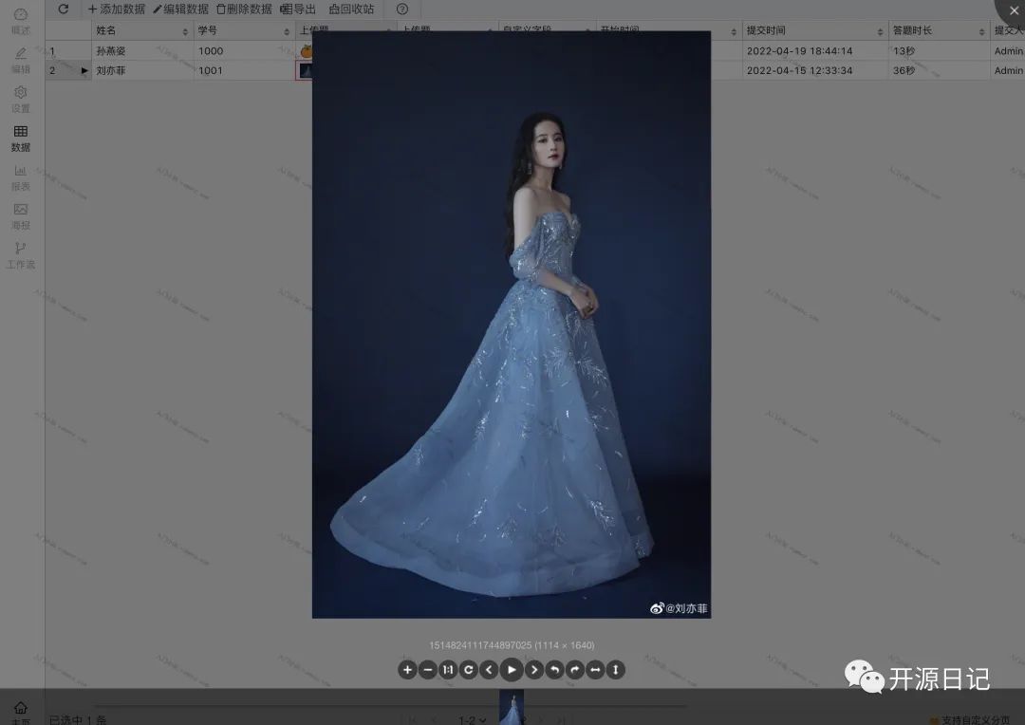The height and width of the screenshot is (725, 1025).
Task: Sort by the 姓名 column arrows
Action: point(185,31)
